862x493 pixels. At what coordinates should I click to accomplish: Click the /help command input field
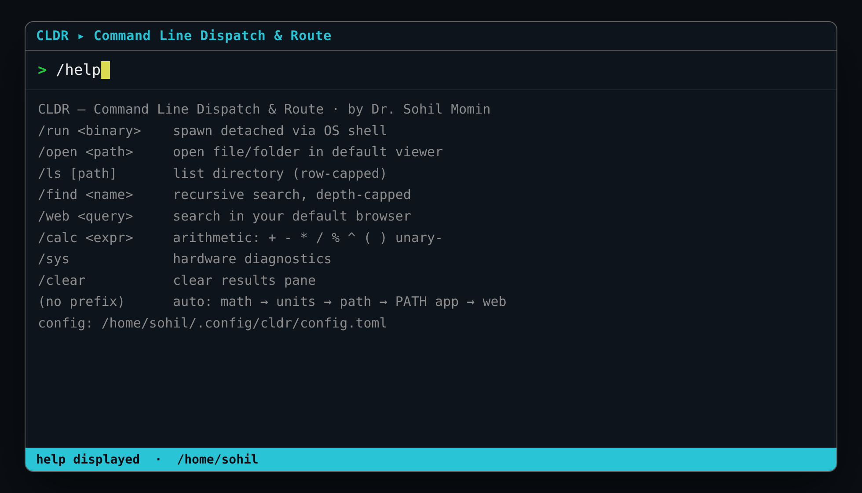coord(431,70)
